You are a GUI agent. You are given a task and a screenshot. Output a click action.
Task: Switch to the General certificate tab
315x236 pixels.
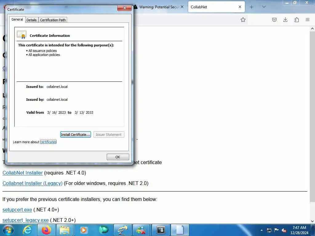coord(17,19)
